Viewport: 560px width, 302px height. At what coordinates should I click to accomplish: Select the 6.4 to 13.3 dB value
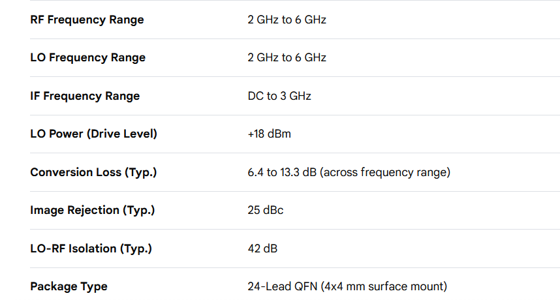(x=282, y=172)
